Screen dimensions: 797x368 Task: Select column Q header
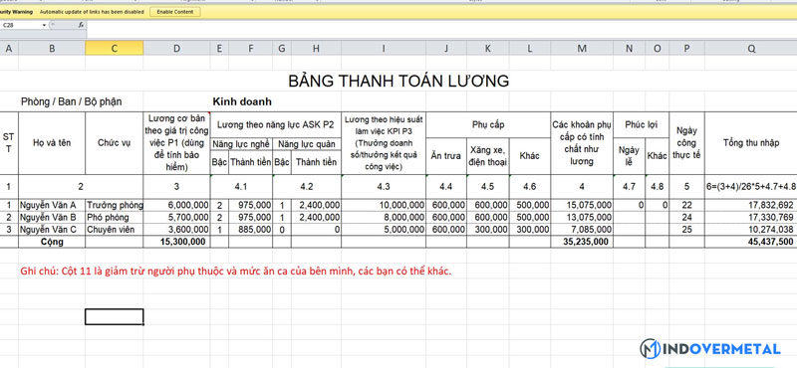tap(750, 48)
